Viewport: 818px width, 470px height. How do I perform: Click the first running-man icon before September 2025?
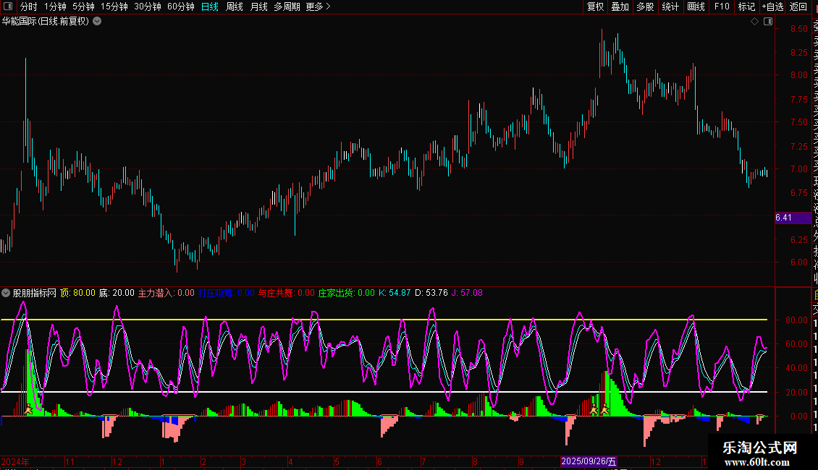[x=594, y=410]
